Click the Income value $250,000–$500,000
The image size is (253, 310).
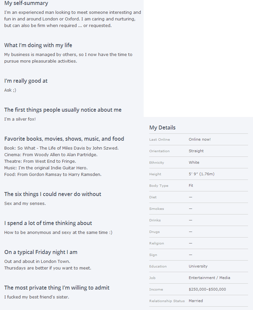click(x=207, y=289)
